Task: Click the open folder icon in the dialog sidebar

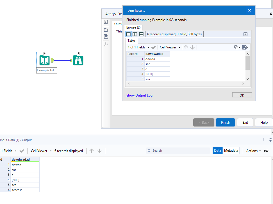Action: pos(106,30)
